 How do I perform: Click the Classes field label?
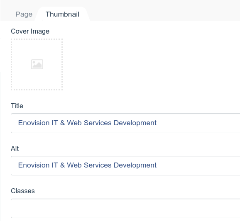(x=23, y=191)
